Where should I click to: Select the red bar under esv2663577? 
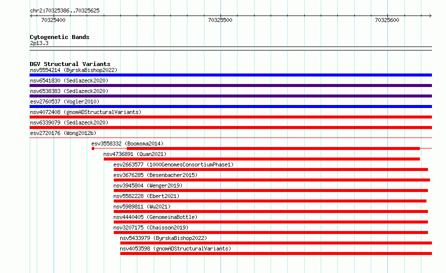click(x=271, y=169)
